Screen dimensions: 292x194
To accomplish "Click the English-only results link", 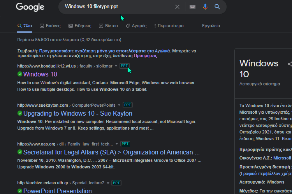I will tap(104, 51).
